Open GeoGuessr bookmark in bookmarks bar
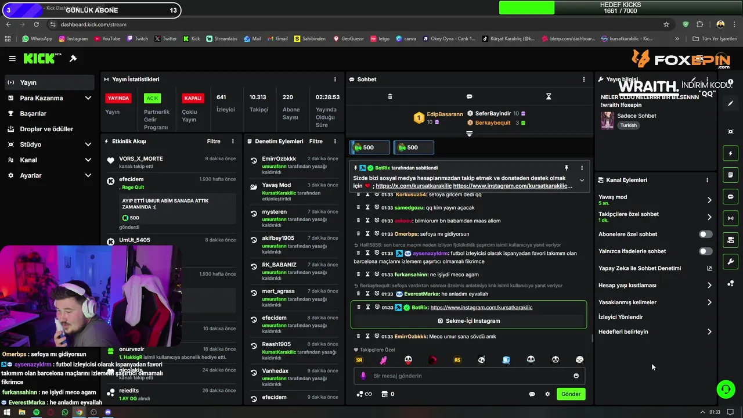Image resolution: width=743 pixels, height=418 pixels. 349,39
